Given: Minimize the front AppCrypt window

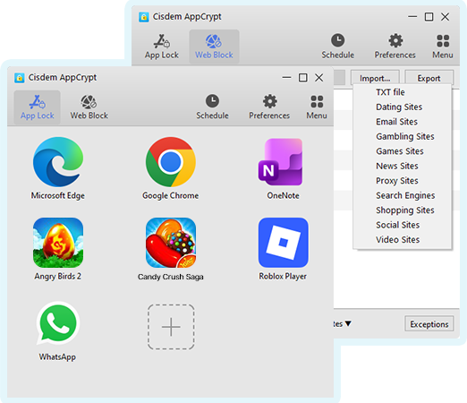Looking at the screenshot, I should 286,78.
